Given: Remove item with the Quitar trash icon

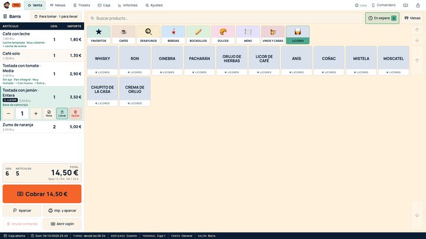Looking at the screenshot, I should 75,113.
